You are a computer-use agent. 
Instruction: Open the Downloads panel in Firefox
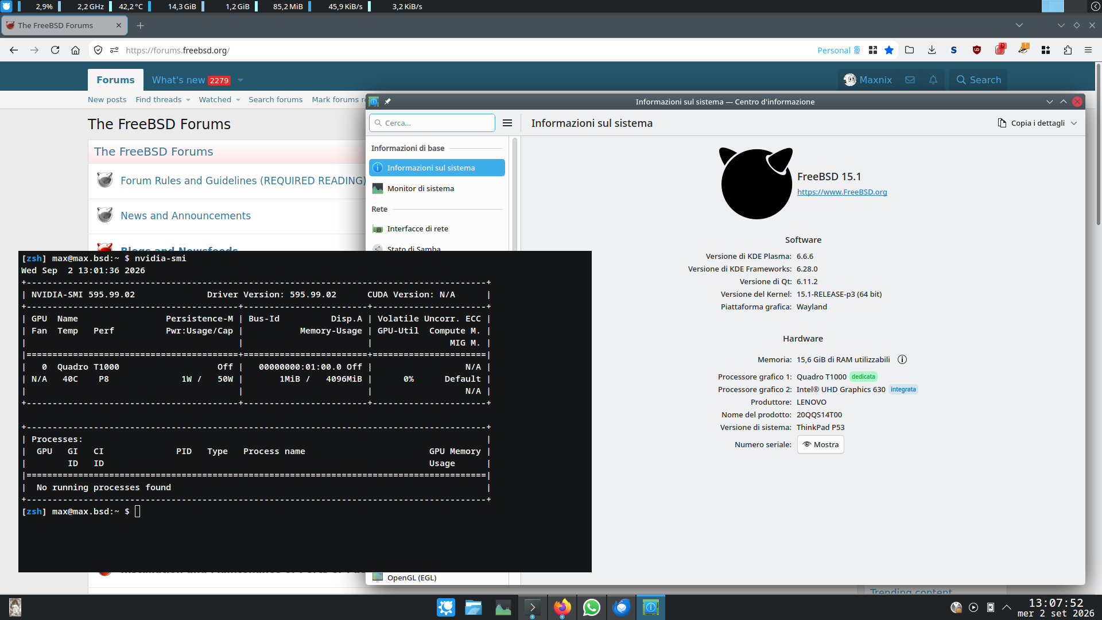pos(932,51)
